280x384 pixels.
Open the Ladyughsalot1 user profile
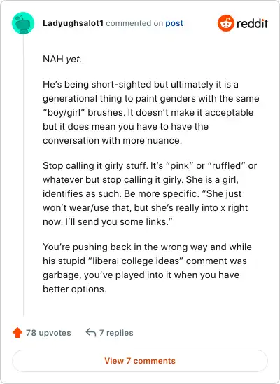pos(73,23)
